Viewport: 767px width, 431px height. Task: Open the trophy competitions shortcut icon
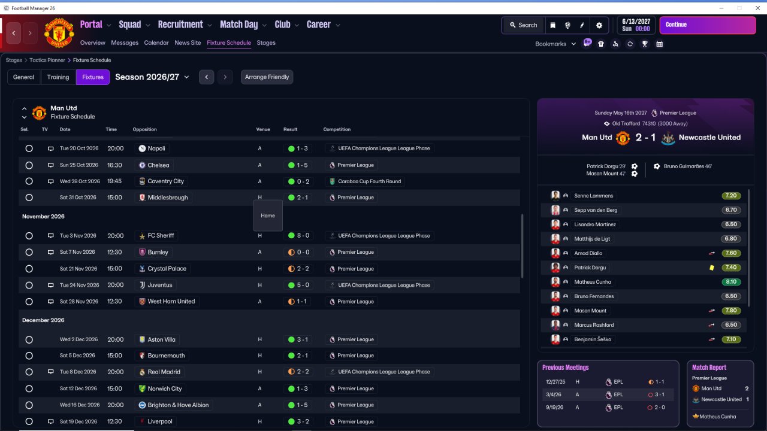click(x=645, y=44)
